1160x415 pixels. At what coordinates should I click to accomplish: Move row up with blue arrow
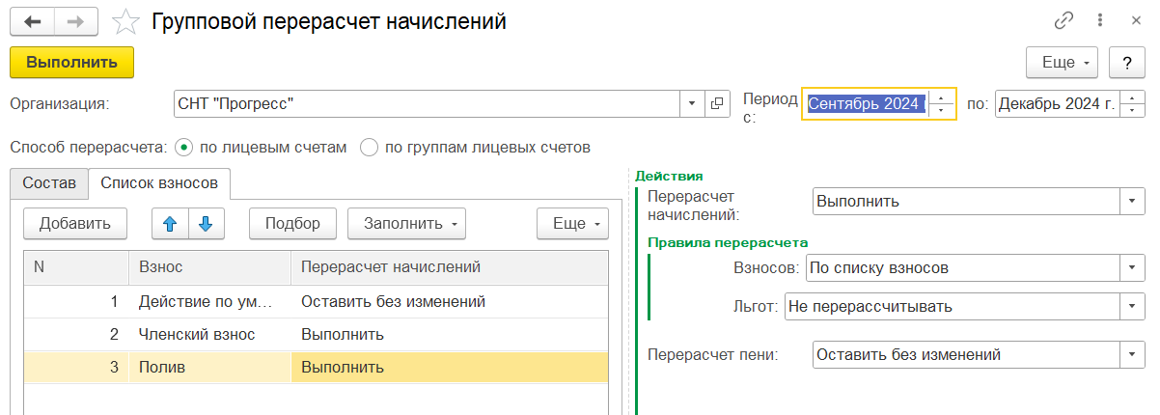click(171, 223)
